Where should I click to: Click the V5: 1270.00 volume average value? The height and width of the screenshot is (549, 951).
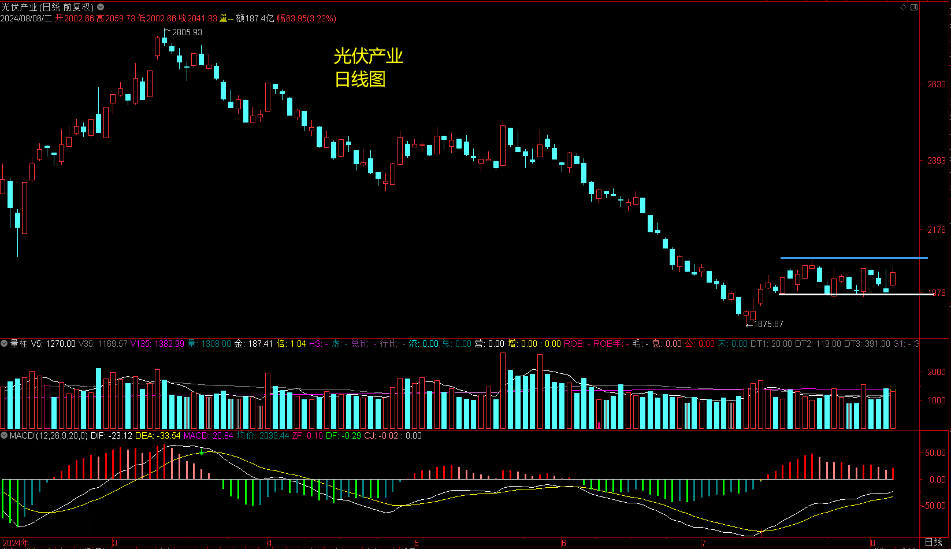[53, 343]
